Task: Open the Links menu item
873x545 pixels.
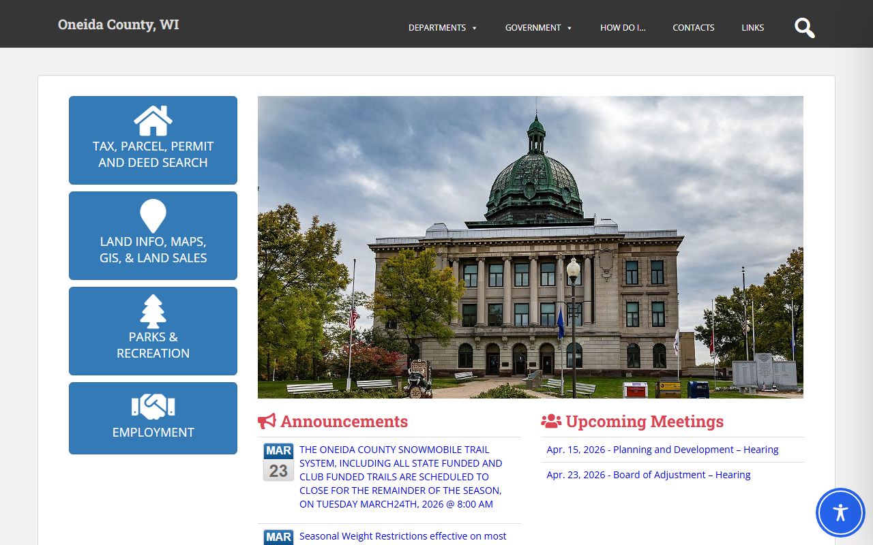Action: 752,28
